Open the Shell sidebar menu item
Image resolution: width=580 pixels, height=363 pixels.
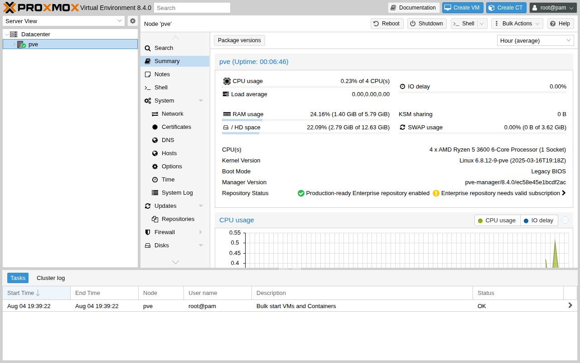[175, 88]
